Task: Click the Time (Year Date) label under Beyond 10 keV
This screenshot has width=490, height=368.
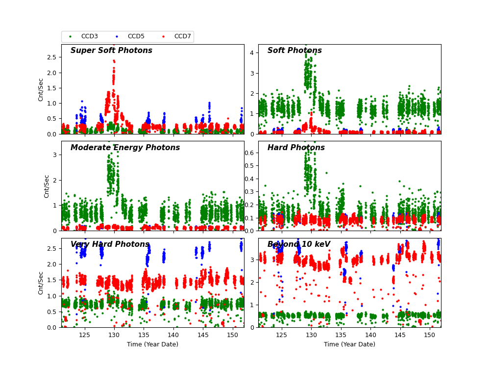Action: [349, 344]
